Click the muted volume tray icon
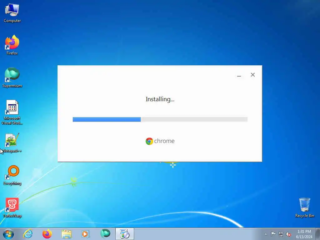The image size is (320, 240). [x=288, y=234]
